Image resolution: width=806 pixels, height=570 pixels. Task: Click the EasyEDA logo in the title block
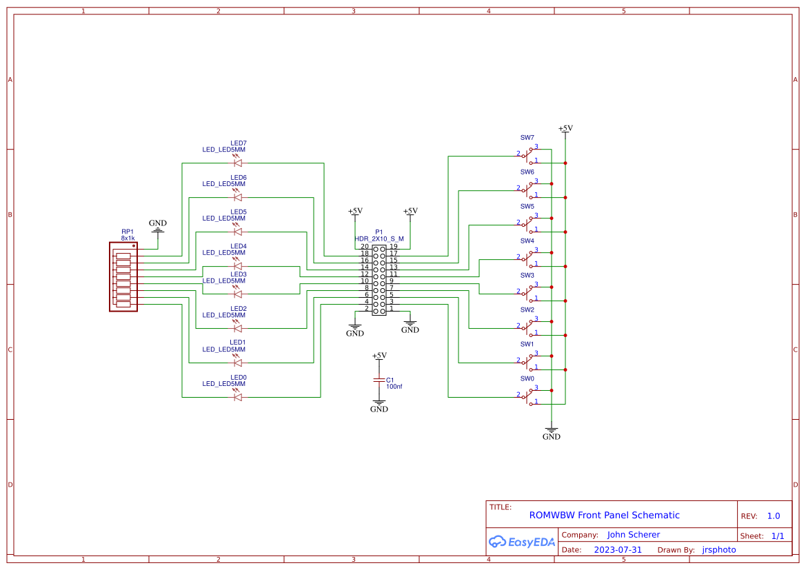(x=522, y=542)
